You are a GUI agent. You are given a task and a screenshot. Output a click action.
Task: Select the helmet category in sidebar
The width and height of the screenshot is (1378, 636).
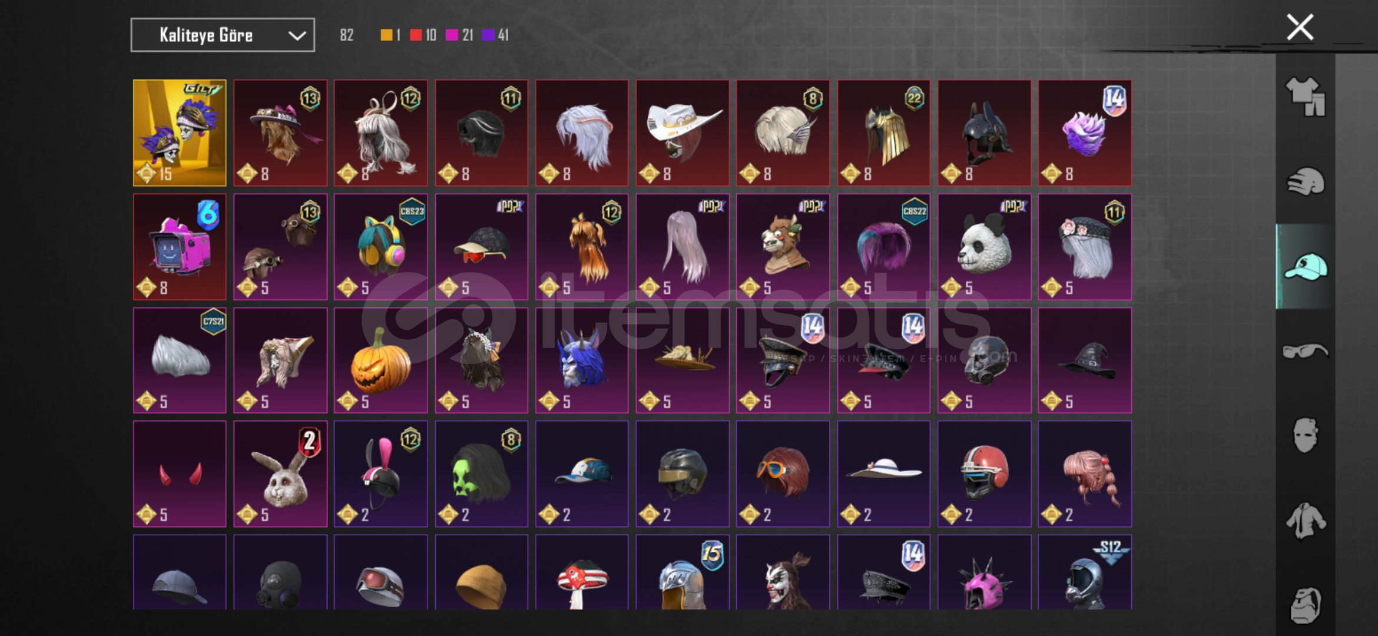[x=1305, y=181]
